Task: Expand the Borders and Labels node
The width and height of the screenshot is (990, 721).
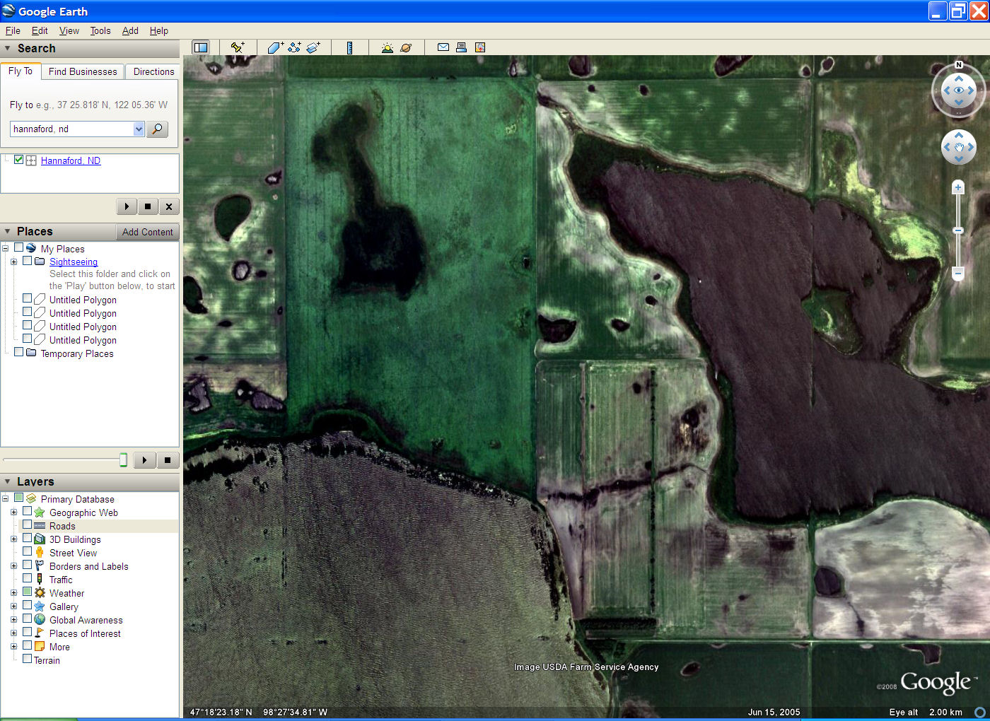Action: tap(13, 565)
